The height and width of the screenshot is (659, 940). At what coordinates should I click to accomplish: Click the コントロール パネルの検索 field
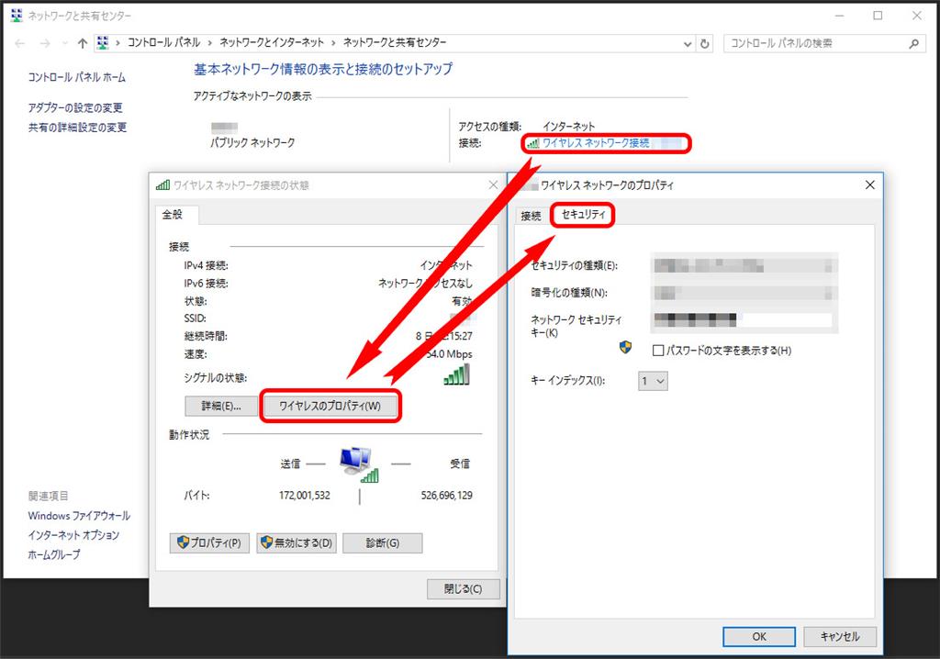point(823,43)
